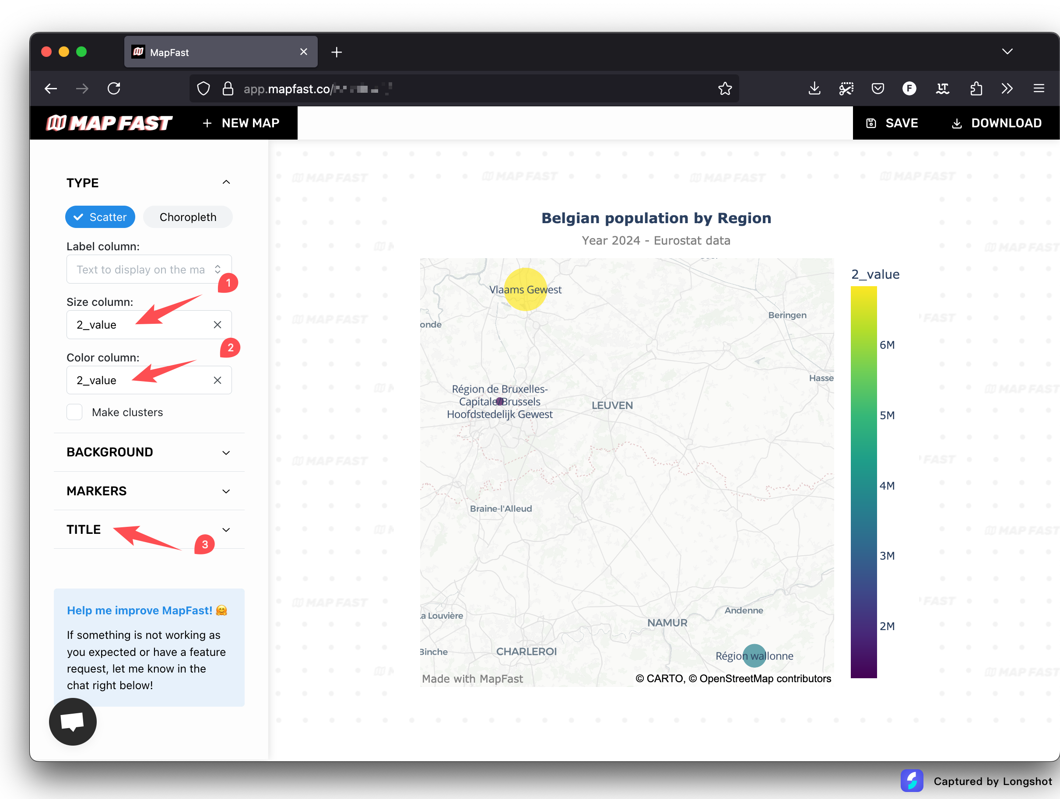Open the Firefox hamburger menu
The width and height of the screenshot is (1060, 799).
[x=1039, y=89]
